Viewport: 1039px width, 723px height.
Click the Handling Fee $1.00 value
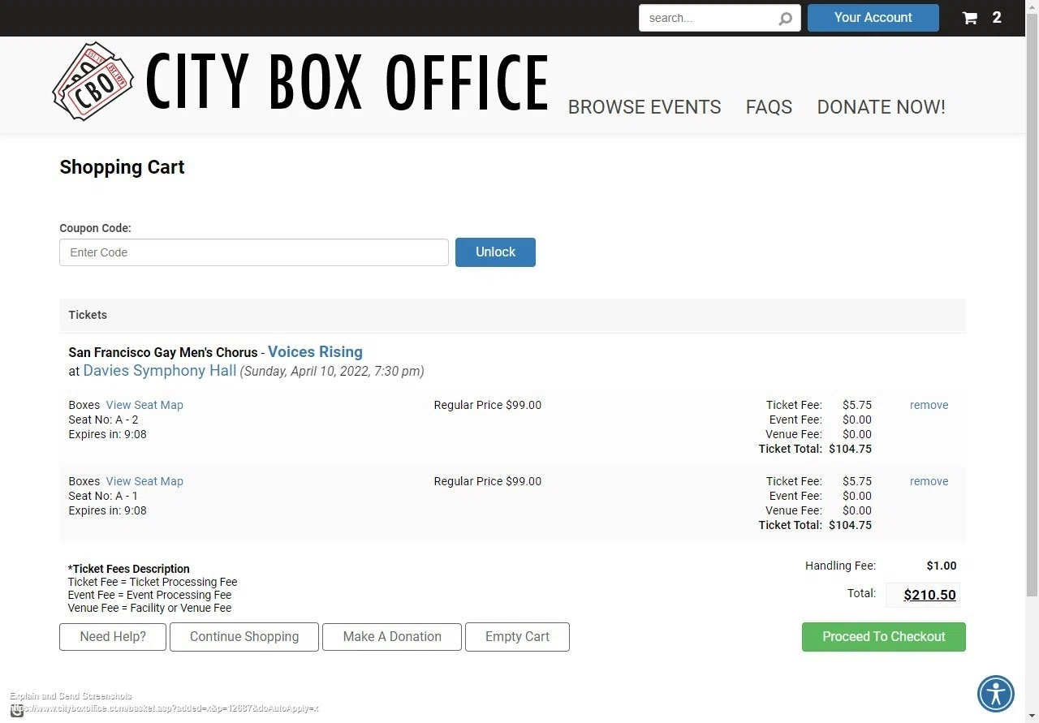[x=942, y=566]
